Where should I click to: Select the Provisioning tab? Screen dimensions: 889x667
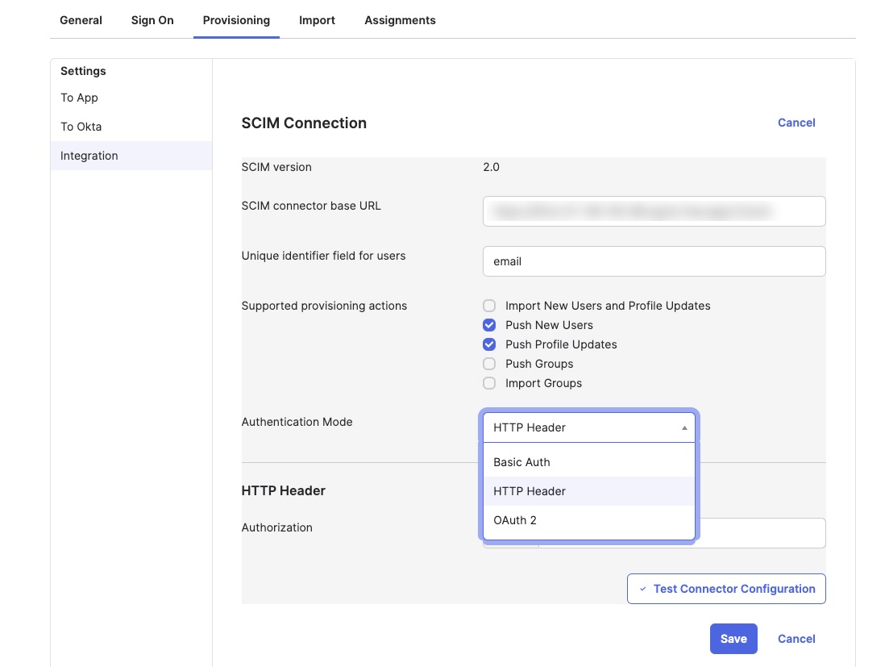pos(236,20)
